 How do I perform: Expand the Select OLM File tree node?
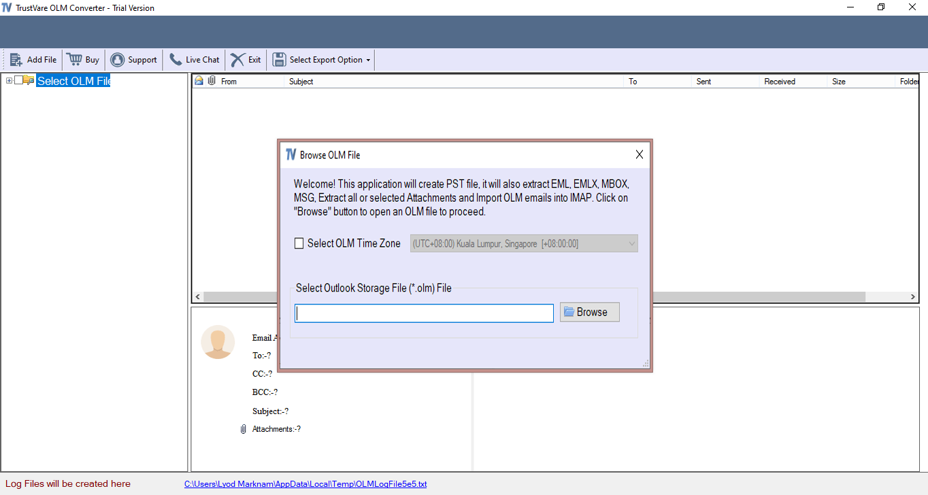[8, 80]
